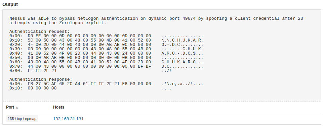This screenshot has height=127, width=324.
Task: Click the Authentication response label
Action: coord(41,79)
